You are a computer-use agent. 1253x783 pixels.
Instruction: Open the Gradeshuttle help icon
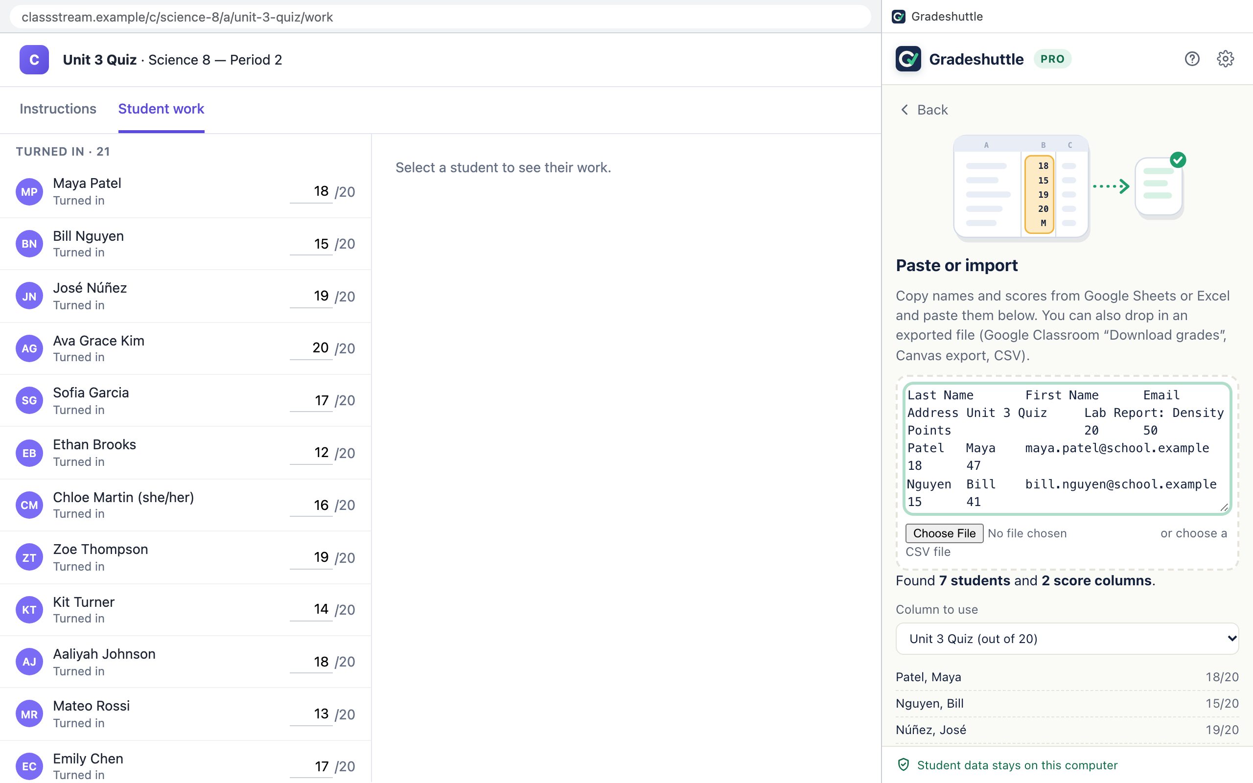point(1192,59)
